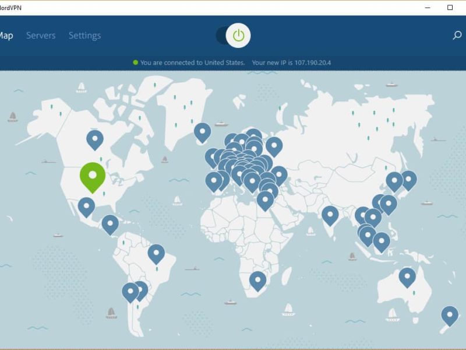The height and width of the screenshot is (350, 466).
Task: Pick the Taiwan server pin
Action: coord(389,205)
